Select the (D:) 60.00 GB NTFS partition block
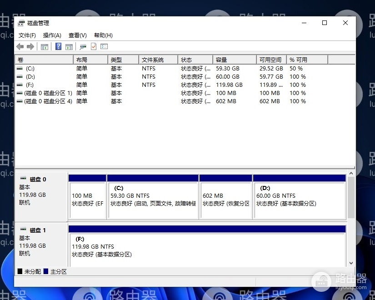 coord(299,197)
